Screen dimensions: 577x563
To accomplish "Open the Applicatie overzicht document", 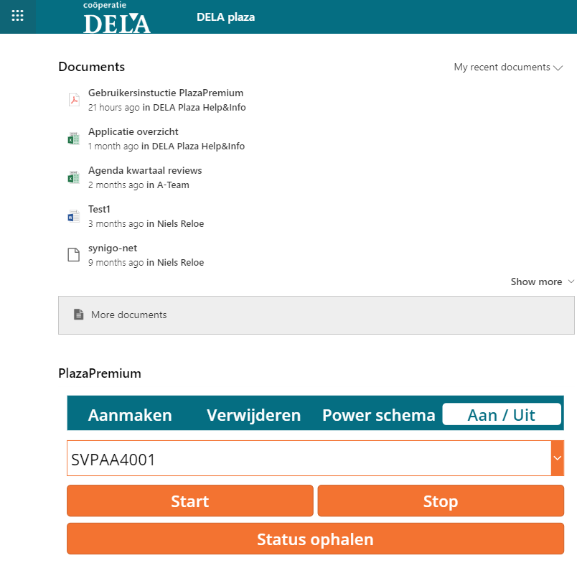I will coord(133,131).
